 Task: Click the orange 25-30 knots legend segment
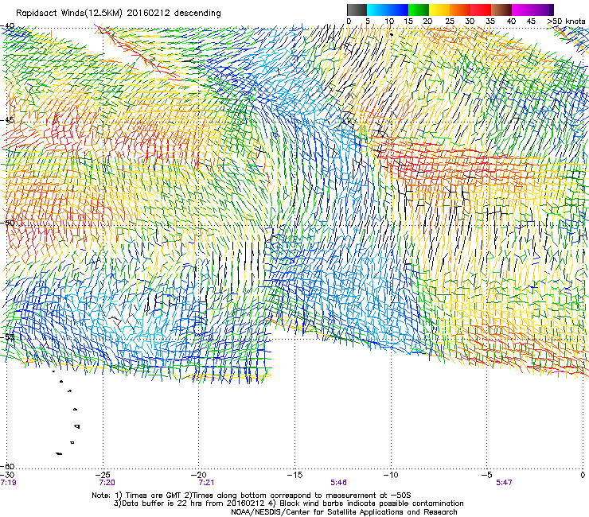click(x=460, y=10)
